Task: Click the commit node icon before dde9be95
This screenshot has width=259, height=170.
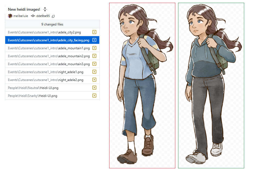Action: (33, 16)
